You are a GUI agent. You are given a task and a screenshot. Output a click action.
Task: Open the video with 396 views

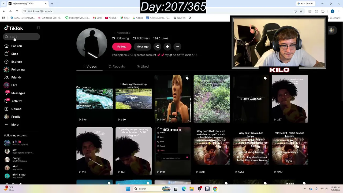coord(95,99)
